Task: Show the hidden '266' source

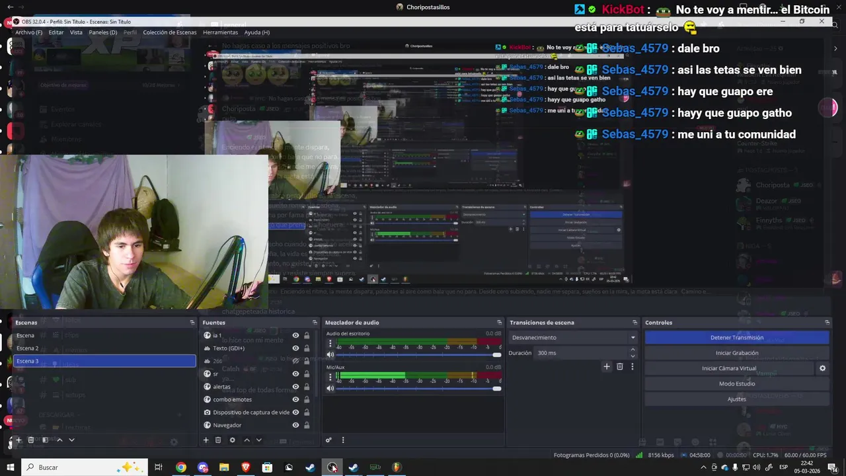Action: (x=295, y=361)
